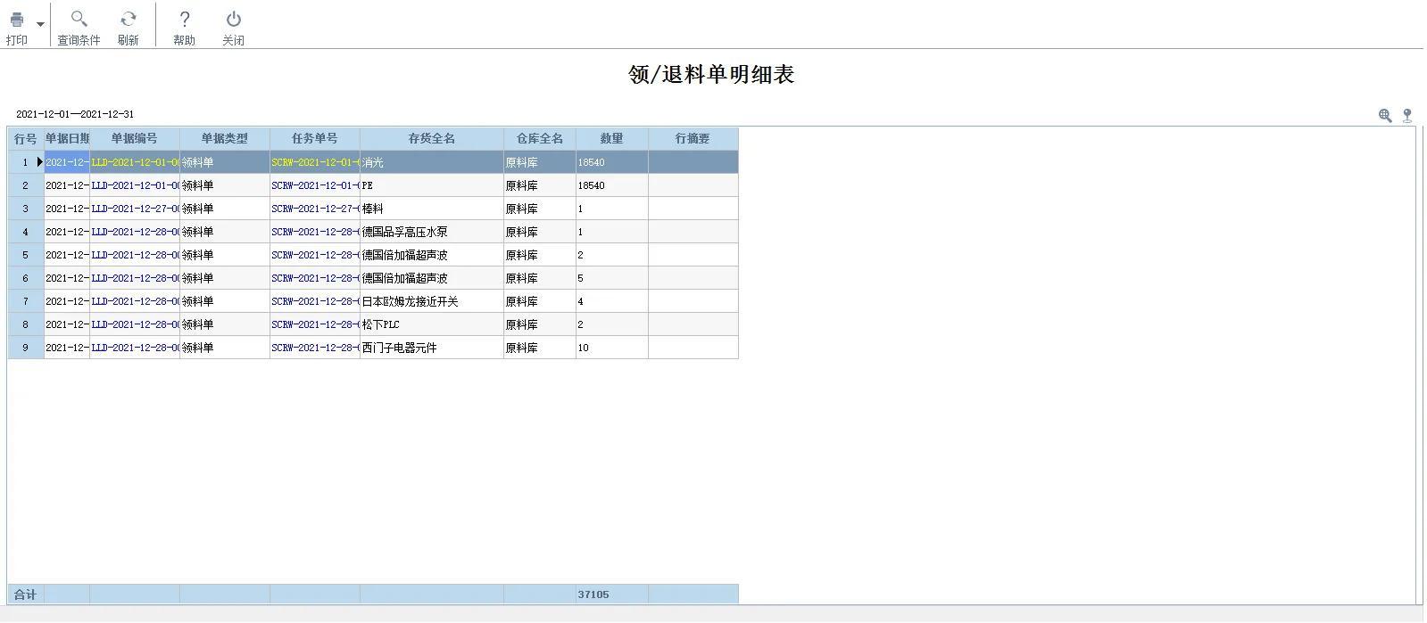The image size is (1427, 623).
Task: Sort by 行号 column header
Action: coord(26,139)
